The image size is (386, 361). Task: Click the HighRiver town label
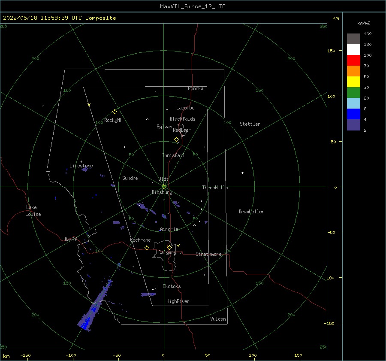click(178, 301)
